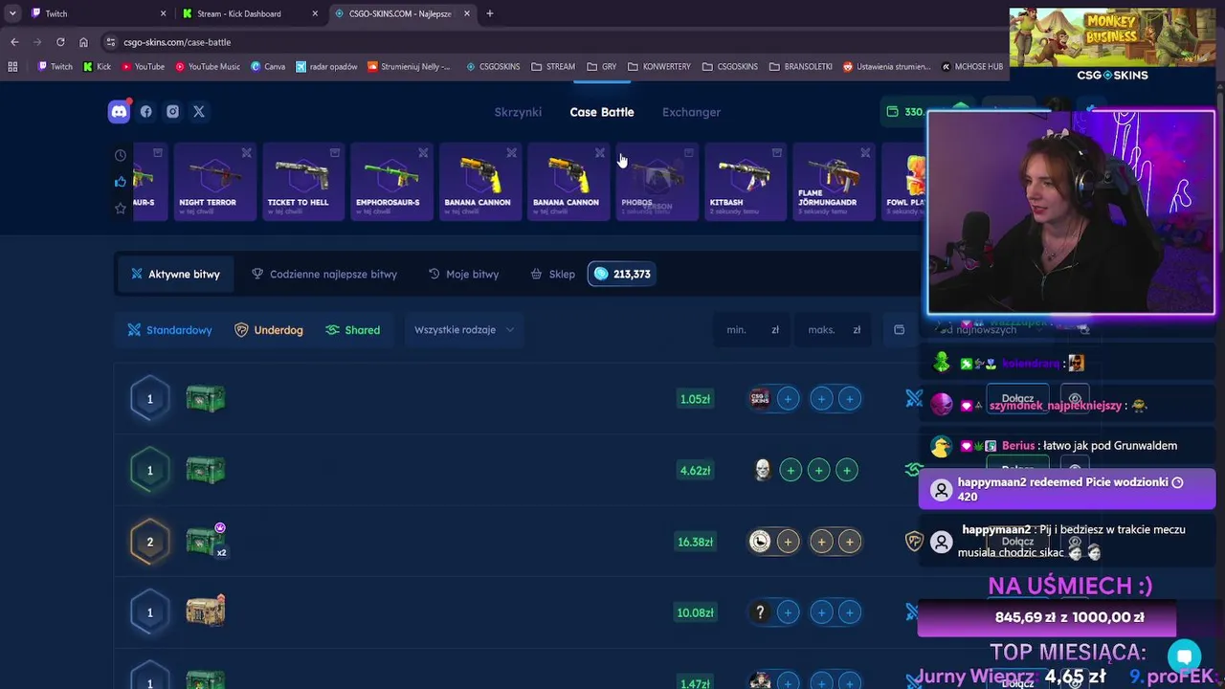
Task: Open the YouTube Music bookmark
Action: pos(207,67)
